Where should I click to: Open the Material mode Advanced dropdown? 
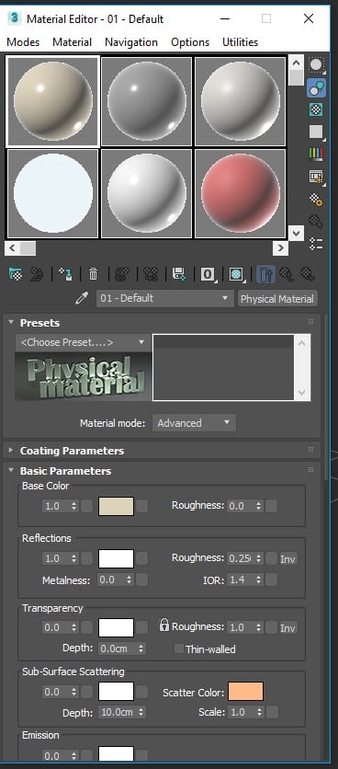[x=194, y=423]
